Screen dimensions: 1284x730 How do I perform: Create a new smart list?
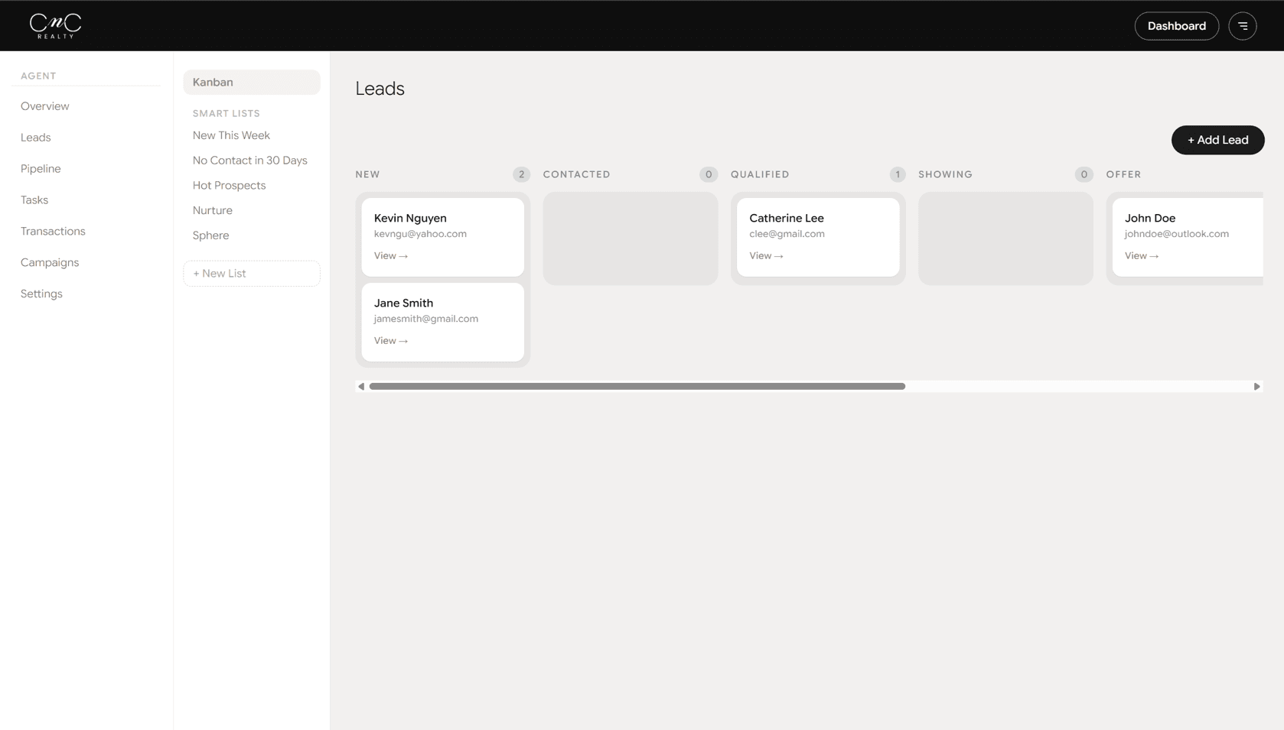click(x=252, y=274)
